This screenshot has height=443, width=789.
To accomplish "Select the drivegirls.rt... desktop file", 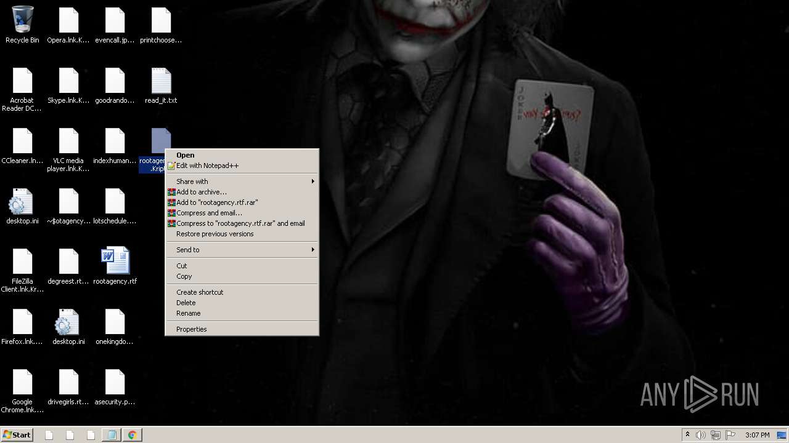I will [x=68, y=388].
